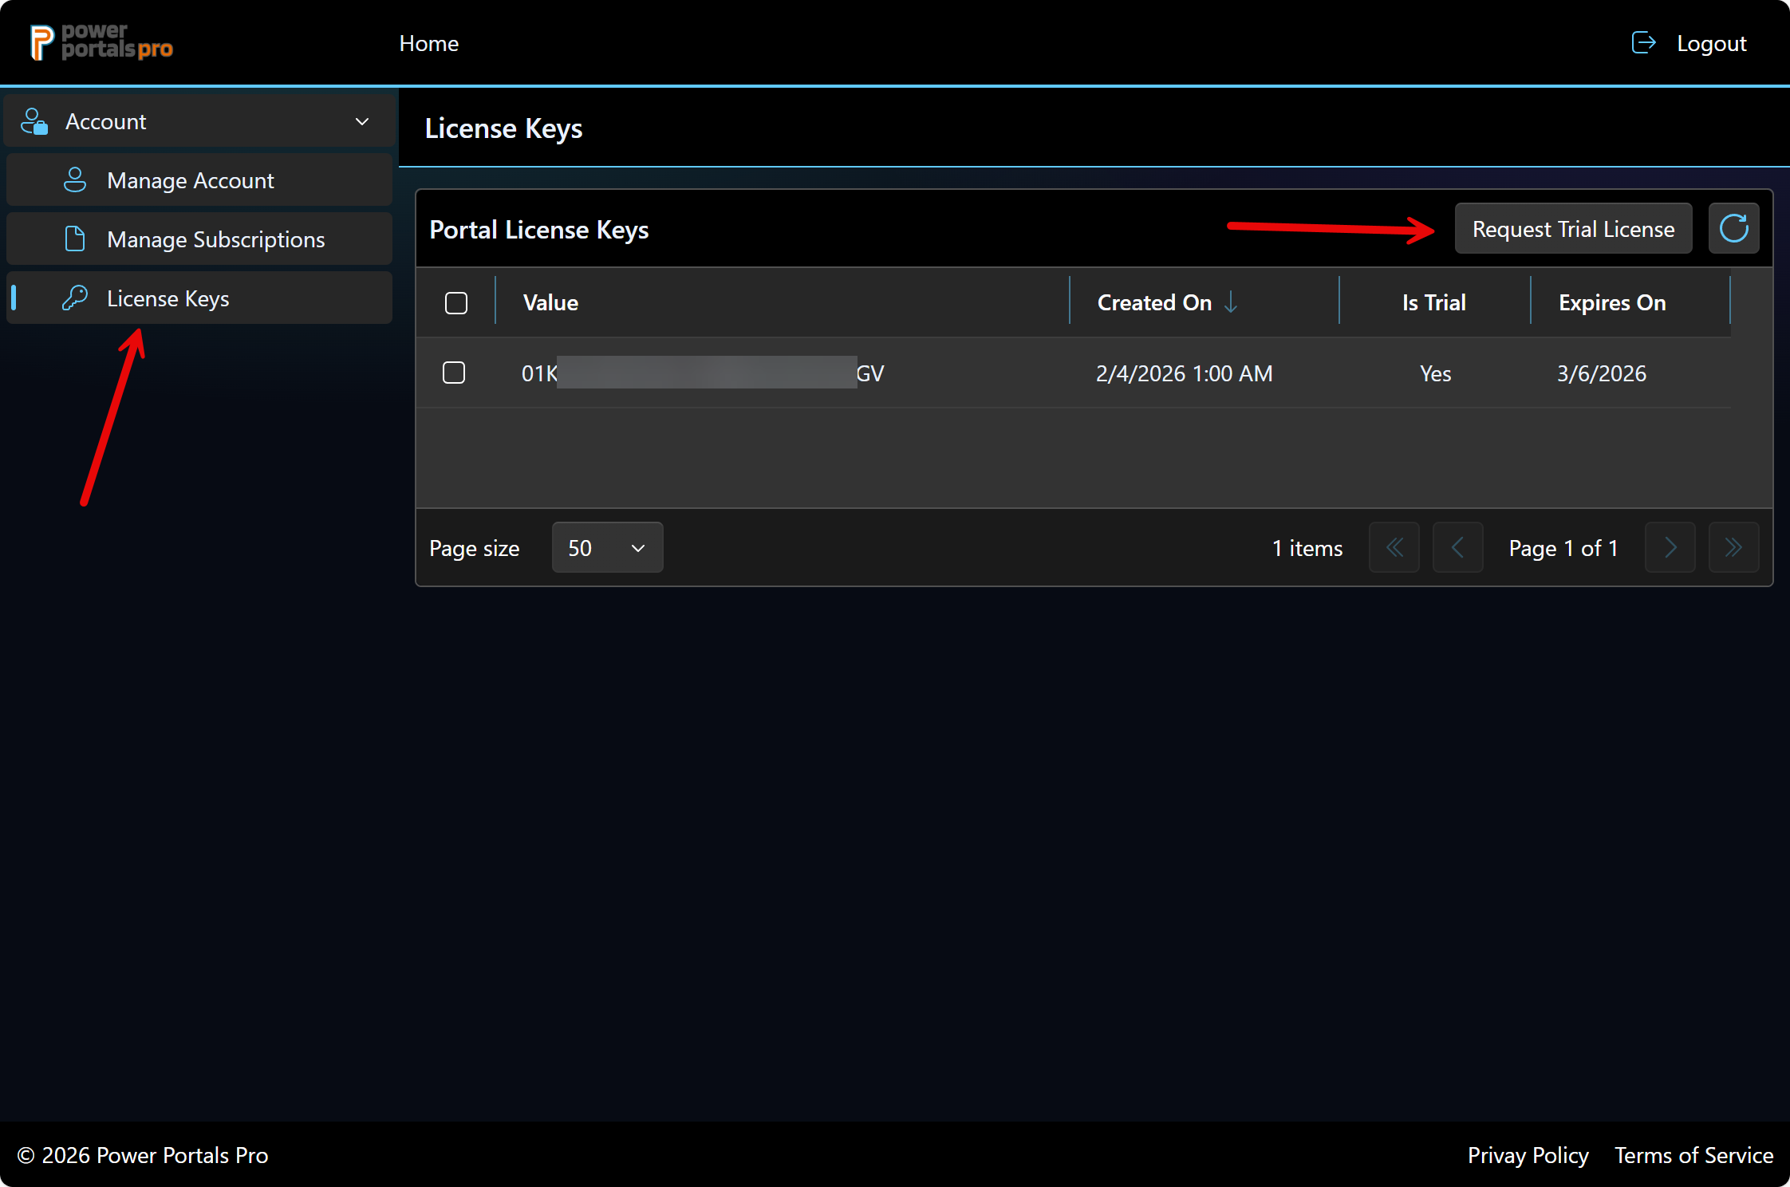Image resolution: width=1790 pixels, height=1187 pixels.
Task: Open Manage Subscriptions sidebar item
Action: click(215, 239)
